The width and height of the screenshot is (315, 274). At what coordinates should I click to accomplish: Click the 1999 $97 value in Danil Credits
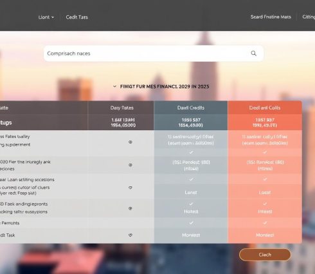pyautogui.click(x=191, y=120)
